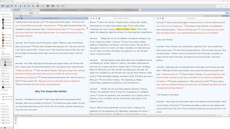The image size is (230, 129).
Task: Click the tag-shaped toolbar icon
Action: point(38,6)
